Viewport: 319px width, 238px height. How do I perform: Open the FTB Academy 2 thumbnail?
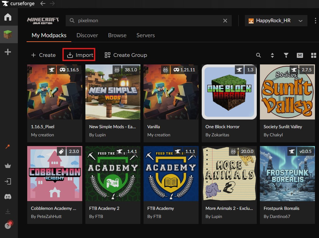coord(113,174)
